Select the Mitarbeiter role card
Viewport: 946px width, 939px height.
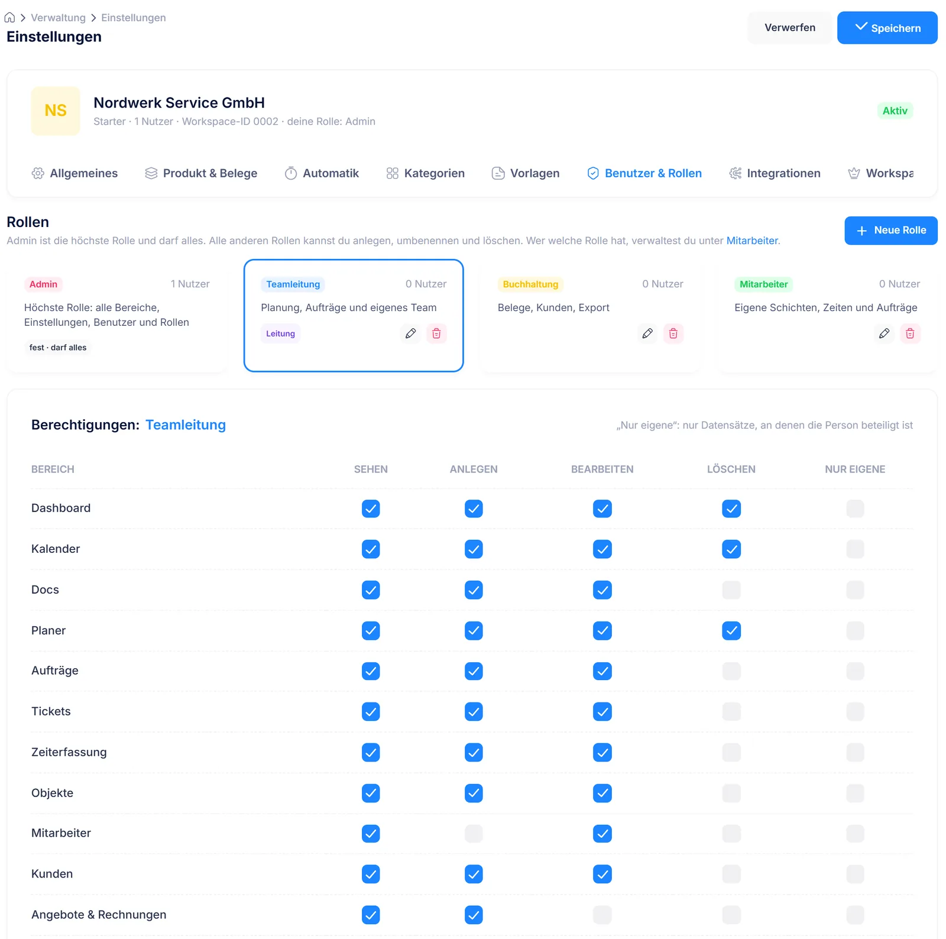point(827,316)
